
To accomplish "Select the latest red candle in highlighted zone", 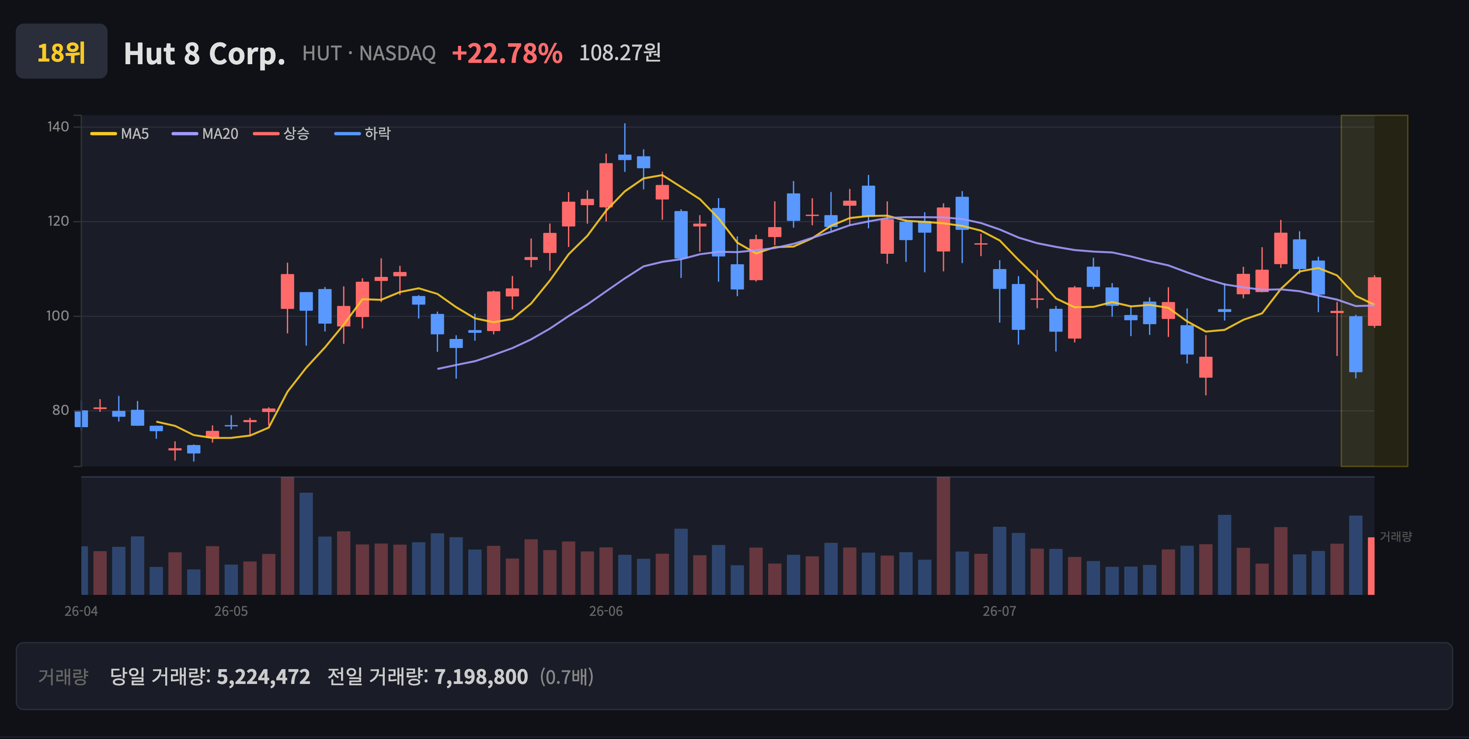I will point(1374,301).
